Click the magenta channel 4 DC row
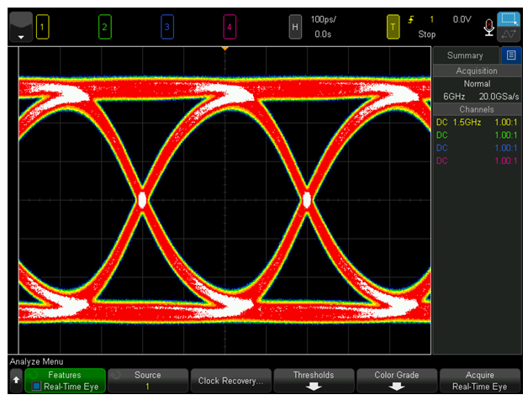The height and width of the screenshot is (400, 528). 477,161
